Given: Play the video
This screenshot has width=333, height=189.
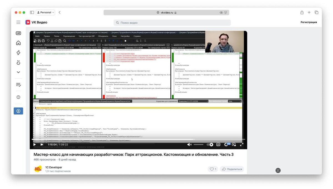Looking at the screenshot, I should pyautogui.click(x=34, y=144).
